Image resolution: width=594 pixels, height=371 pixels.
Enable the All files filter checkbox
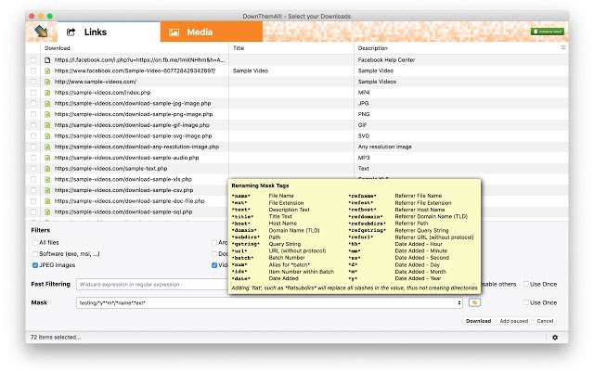click(x=35, y=242)
